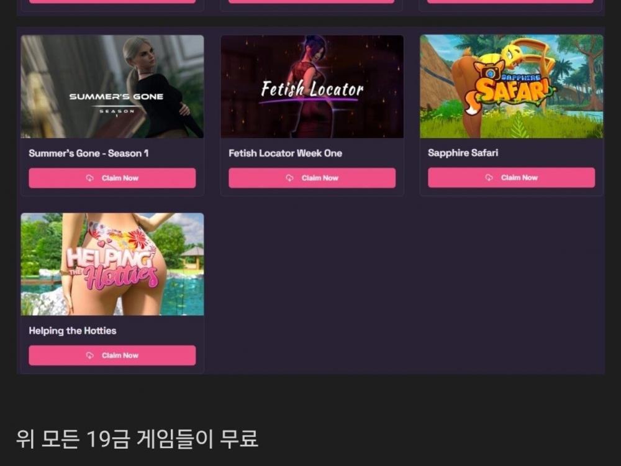The width and height of the screenshot is (621, 466).
Task: Click the cloud download icon for Summer's Gone
Action: (x=90, y=178)
